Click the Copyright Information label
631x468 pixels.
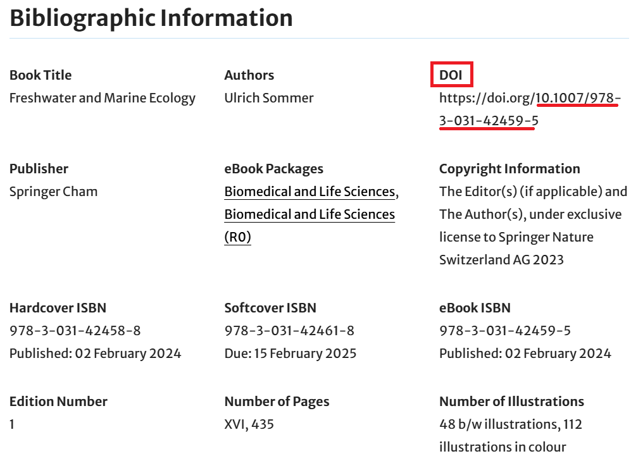click(510, 169)
